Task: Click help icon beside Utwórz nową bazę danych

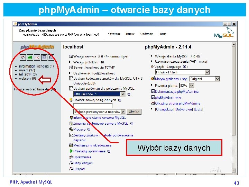Action: coord(120,100)
